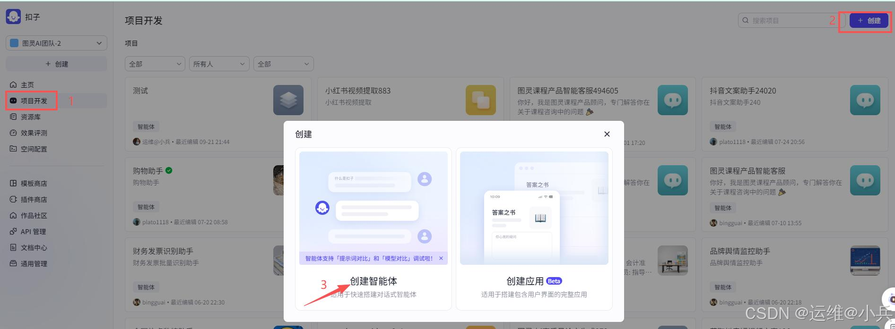Click the bot icon of 图灵课程产品智能客服 card in second row
Screen dimensions: 895x329
[x=865, y=180]
